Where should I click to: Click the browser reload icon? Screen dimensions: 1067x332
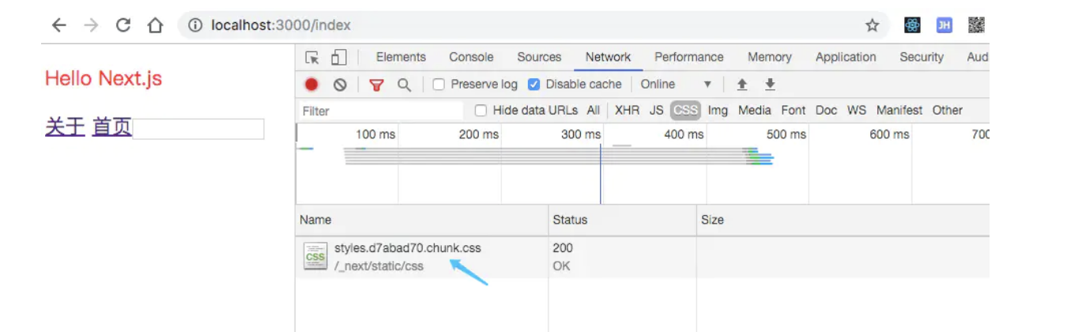[x=123, y=25]
